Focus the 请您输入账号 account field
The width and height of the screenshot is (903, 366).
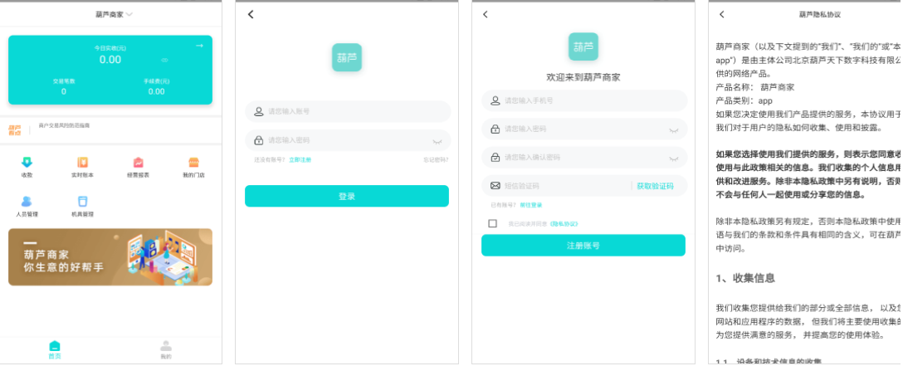pos(348,112)
